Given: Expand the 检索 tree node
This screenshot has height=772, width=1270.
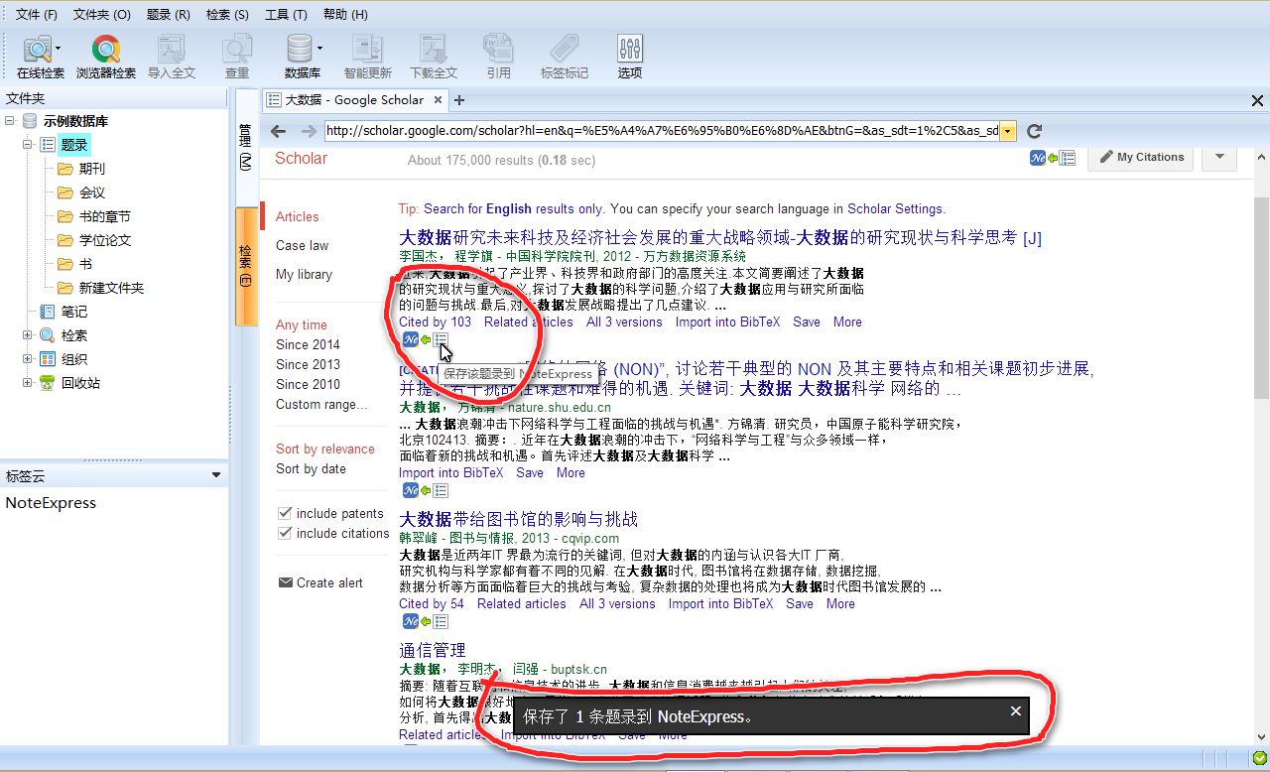Looking at the screenshot, I should click(28, 335).
